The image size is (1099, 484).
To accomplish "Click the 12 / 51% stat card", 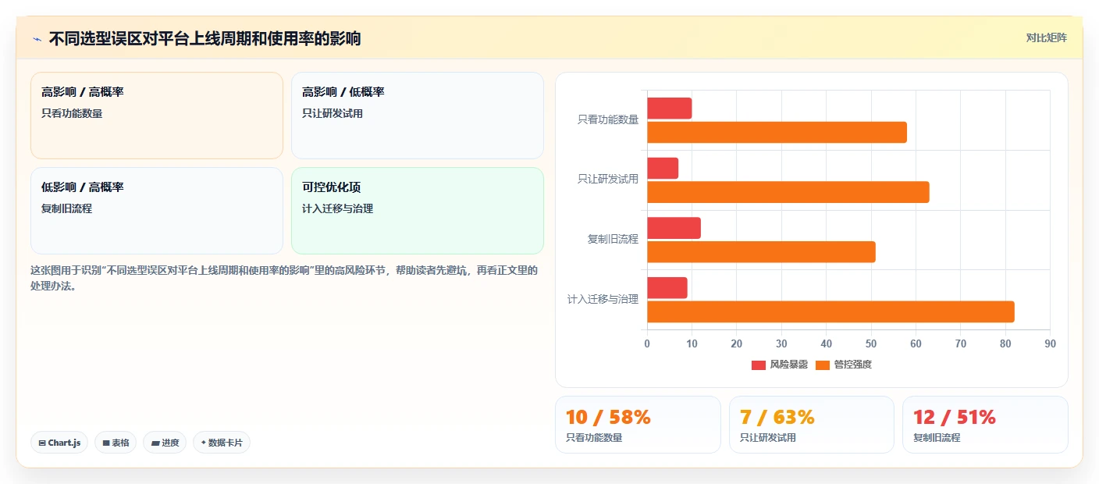I will (985, 425).
